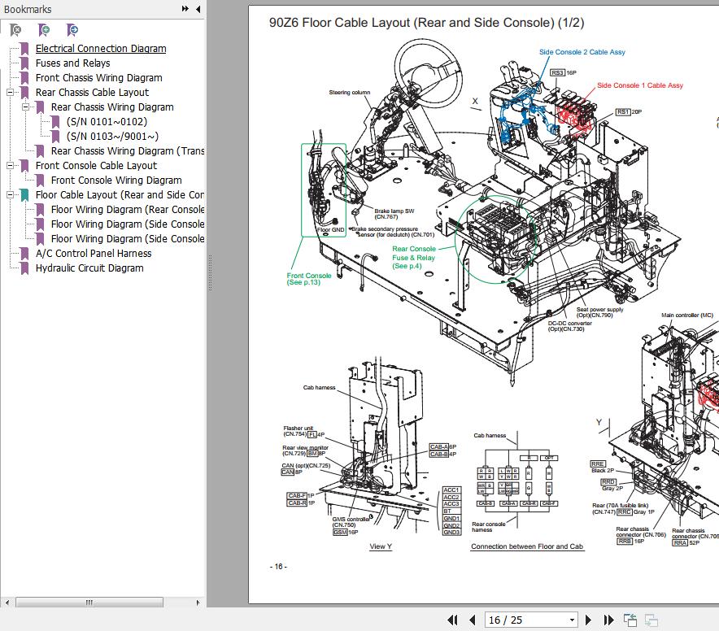The height and width of the screenshot is (631, 719).
Task: Select the Fuses and Relays bookmark
Action: tap(72, 63)
